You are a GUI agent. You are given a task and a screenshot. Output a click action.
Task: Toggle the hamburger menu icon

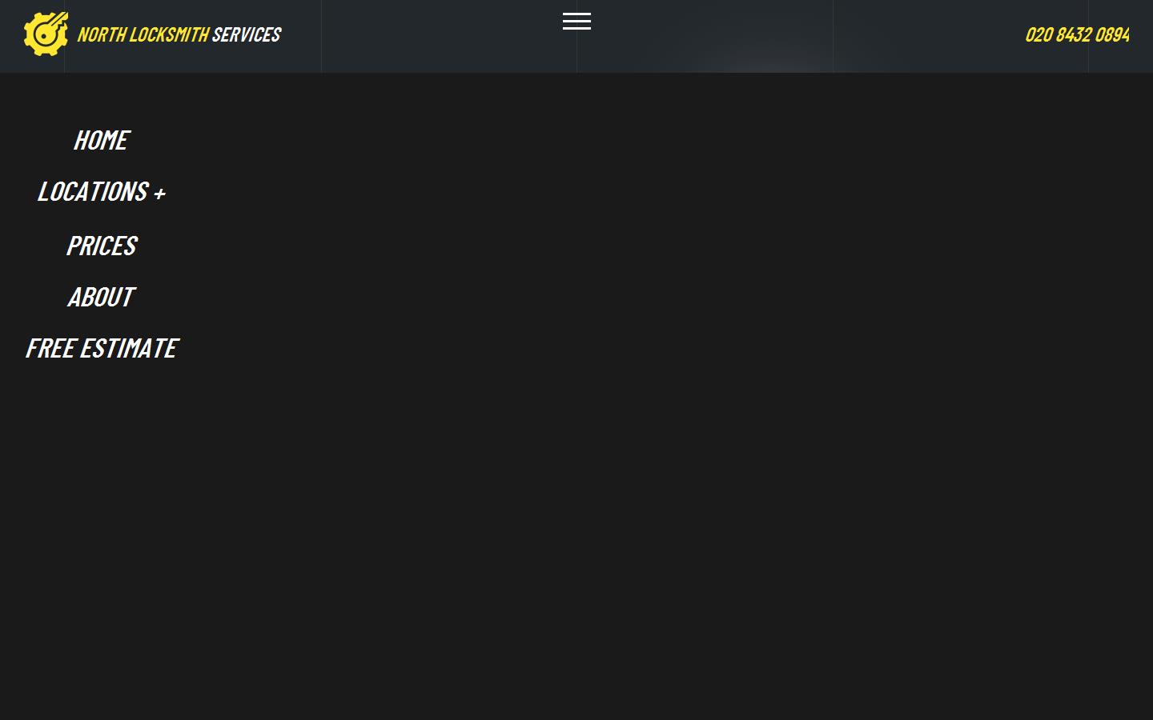click(x=576, y=22)
